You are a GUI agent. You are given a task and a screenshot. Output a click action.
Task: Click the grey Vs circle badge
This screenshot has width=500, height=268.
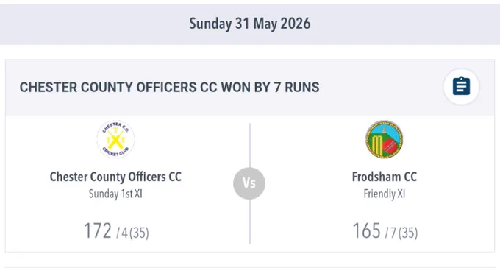[x=249, y=183]
